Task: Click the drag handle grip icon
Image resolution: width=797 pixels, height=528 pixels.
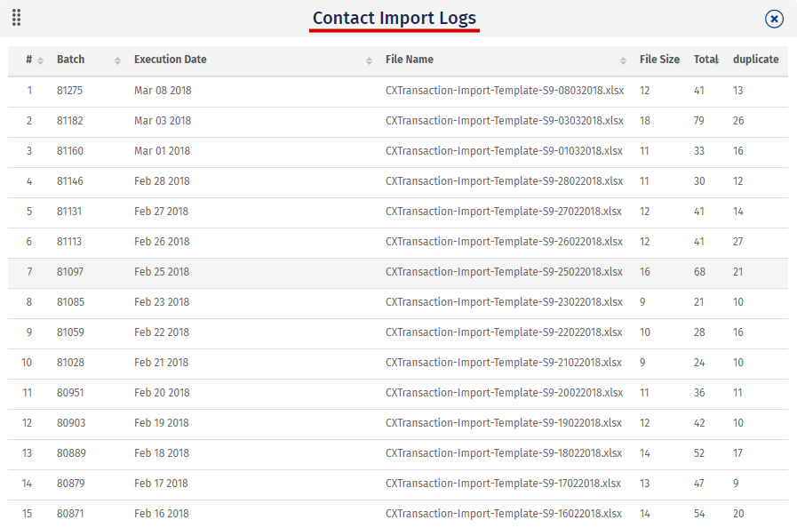Action: 17,18
